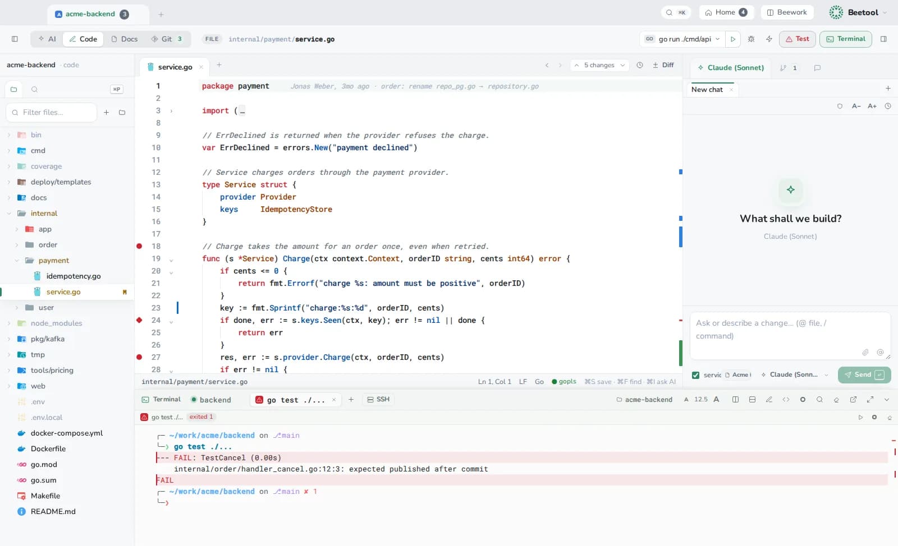This screenshot has height=546, width=898.
Task: Search inside the terminal
Action: (x=819, y=400)
